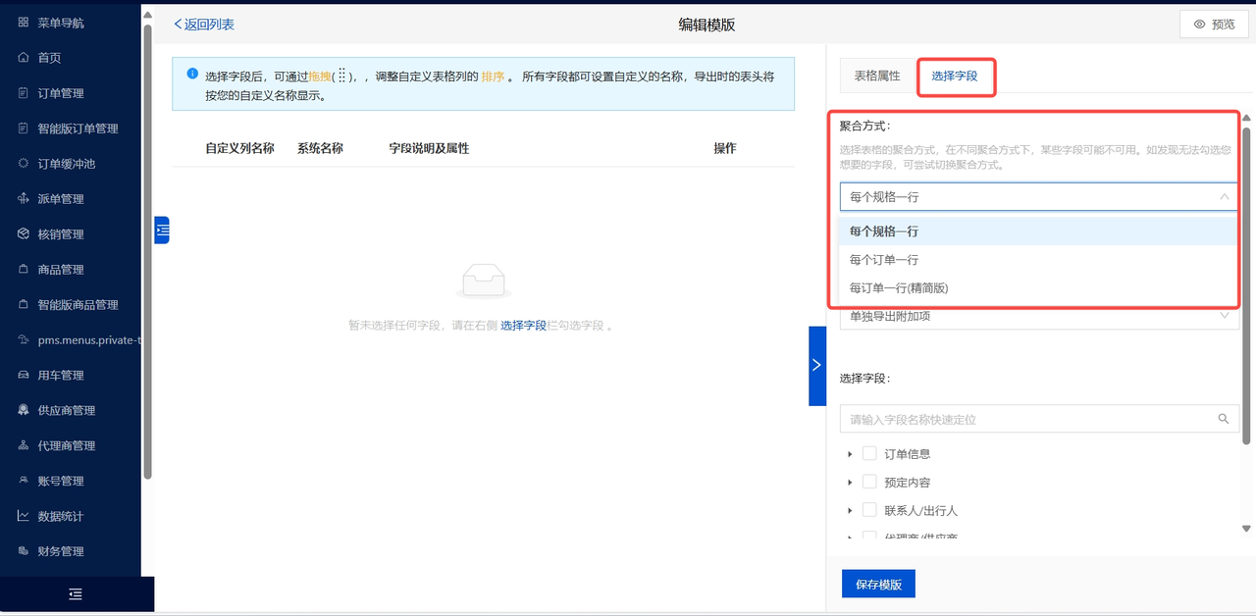Click the 保存模版 button
Image resolution: width=1256 pixels, height=616 pixels.
click(x=877, y=584)
